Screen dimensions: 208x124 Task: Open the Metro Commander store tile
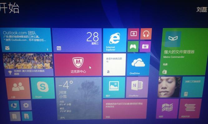[184, 51]
